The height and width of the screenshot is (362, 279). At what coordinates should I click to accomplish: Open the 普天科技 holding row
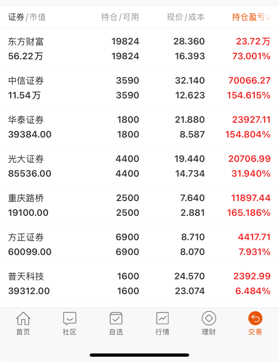pyautogui.click(x=139, y=284)
